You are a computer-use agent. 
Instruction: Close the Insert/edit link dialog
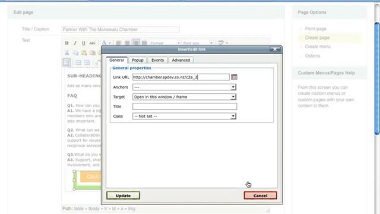coord(275,49)
